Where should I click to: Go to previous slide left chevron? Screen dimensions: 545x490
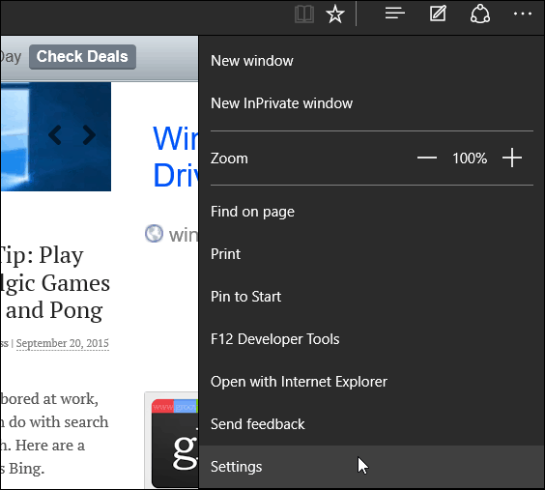point(55,135)
